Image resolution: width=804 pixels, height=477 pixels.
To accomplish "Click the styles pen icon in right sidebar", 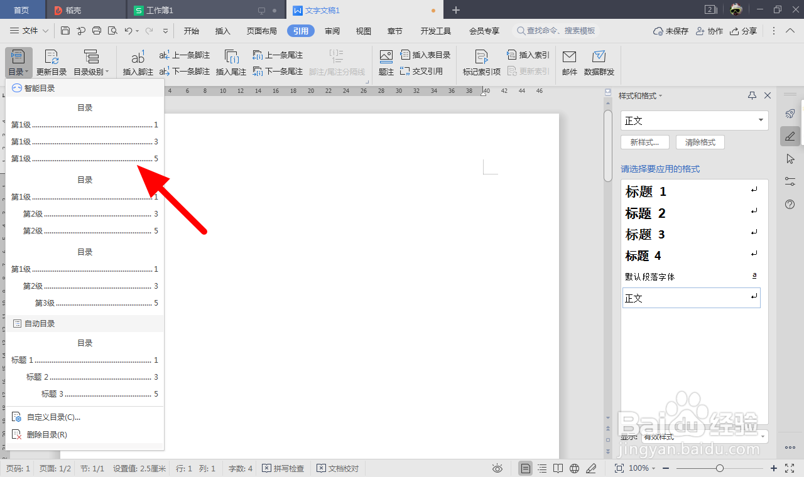I will point(790,136).
